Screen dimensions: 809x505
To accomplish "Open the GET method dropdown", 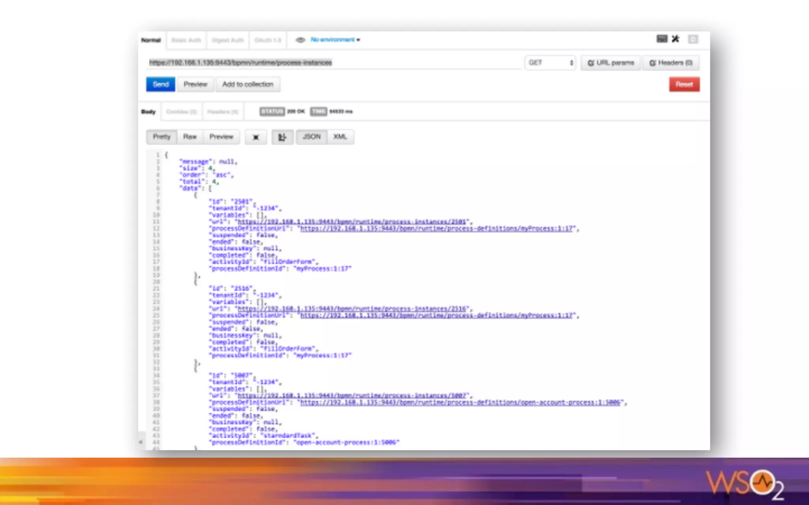I will pos(550,63).
